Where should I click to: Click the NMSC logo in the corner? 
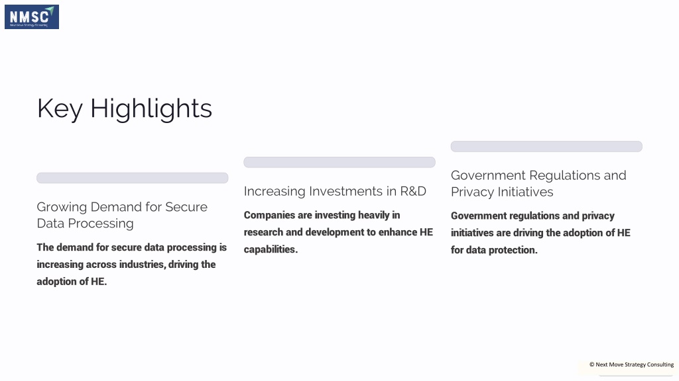coord(32,17)
